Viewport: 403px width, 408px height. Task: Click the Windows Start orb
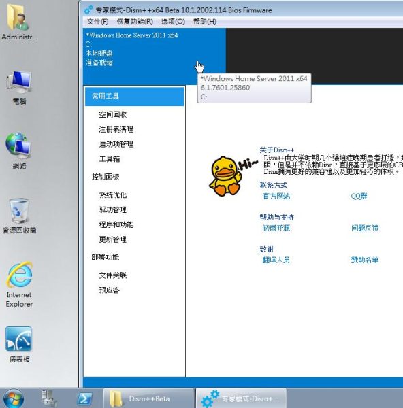[13, 398]
